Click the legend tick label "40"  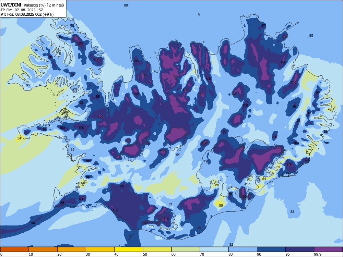116,254
